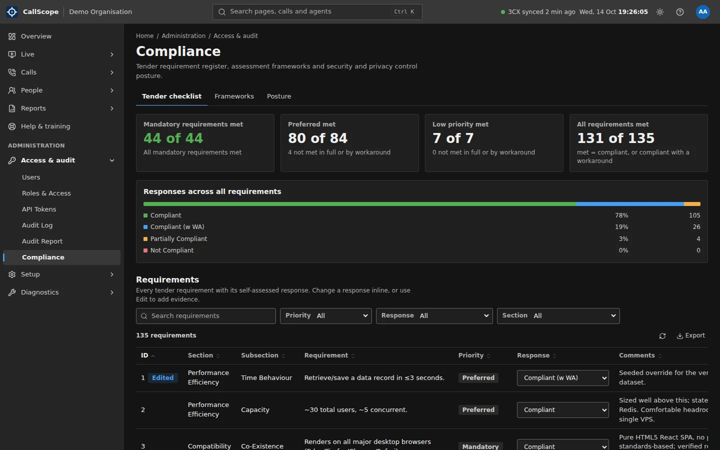Change row 1 response dropdown Compliant (w WA)
This screenshot has width=720, height=450.
point(563,378)
